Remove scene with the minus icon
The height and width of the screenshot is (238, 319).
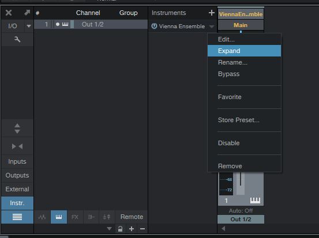pos(142,229)
